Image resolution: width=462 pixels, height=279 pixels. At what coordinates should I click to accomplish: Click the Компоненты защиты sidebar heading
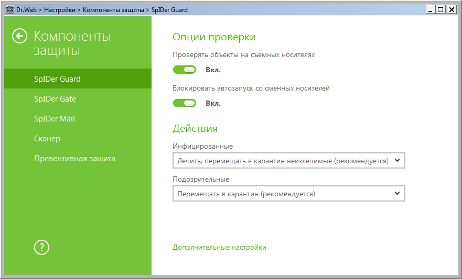pos(72,43)
